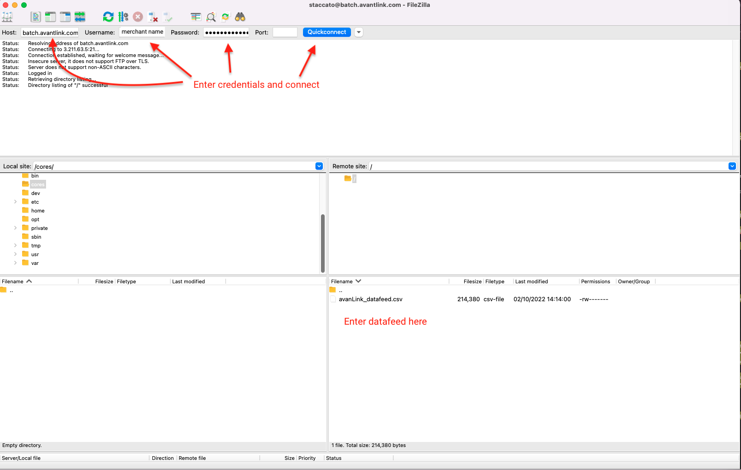Search remote files with binoculars icon
This screenshot has width=741, height=470.
point(240,17)
